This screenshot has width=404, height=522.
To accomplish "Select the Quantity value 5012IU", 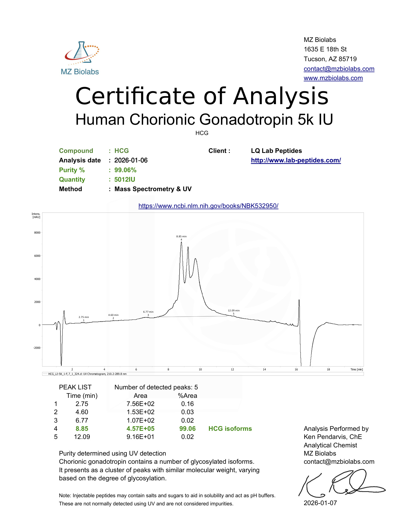I will pos(125,180).
